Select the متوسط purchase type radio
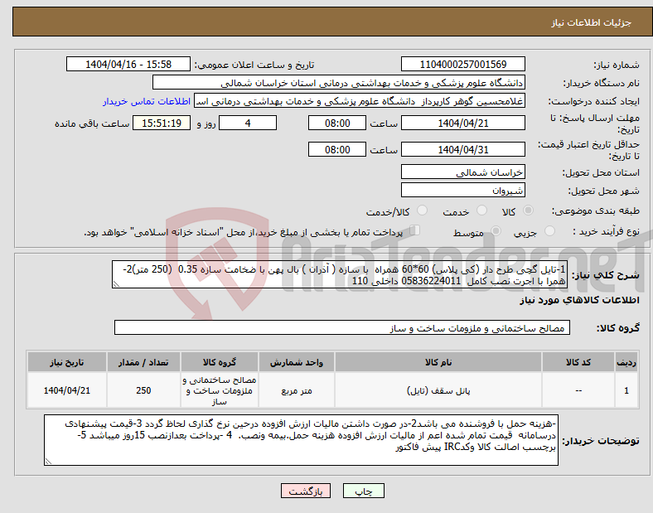The width and height of the screenshot is (653, 513). point(496,231)
